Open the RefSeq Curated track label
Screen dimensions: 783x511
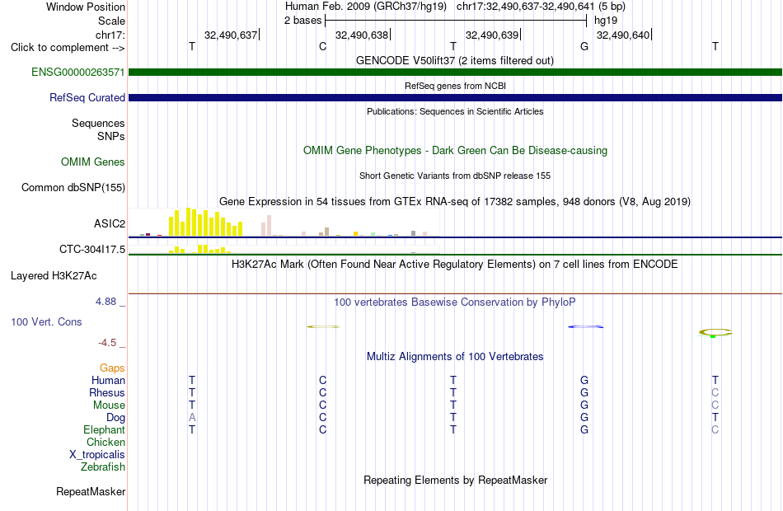coord(87,97)
